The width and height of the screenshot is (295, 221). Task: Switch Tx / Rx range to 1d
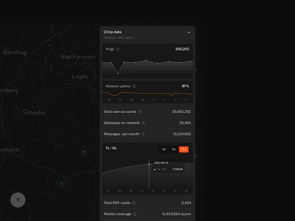point(164,149)
